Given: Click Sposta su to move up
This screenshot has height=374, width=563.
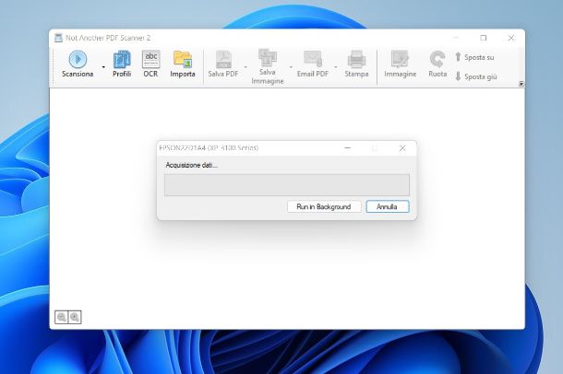Looking at the screenshot, I should 474,57.
